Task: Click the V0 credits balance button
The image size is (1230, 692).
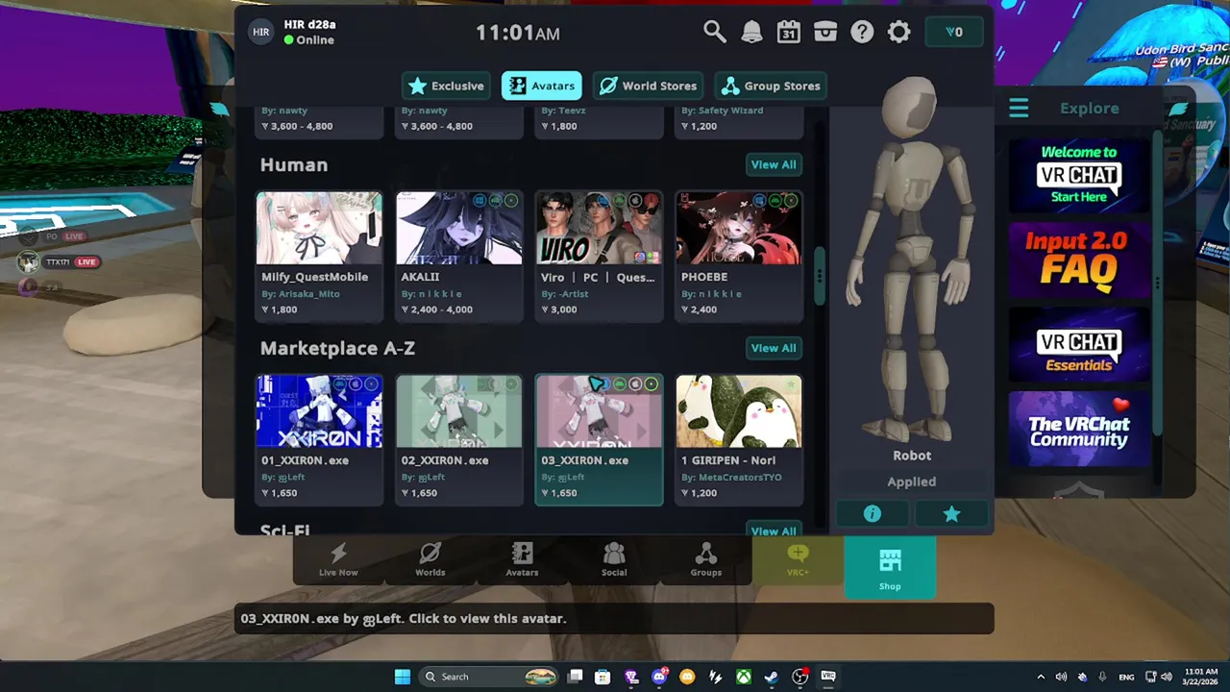Action: tap(953, 32)
